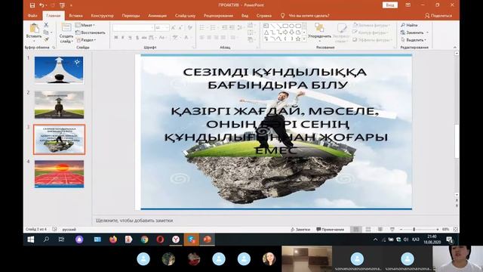
Task: Switch to Reading view icon in status bar
Action: point(380,230)
